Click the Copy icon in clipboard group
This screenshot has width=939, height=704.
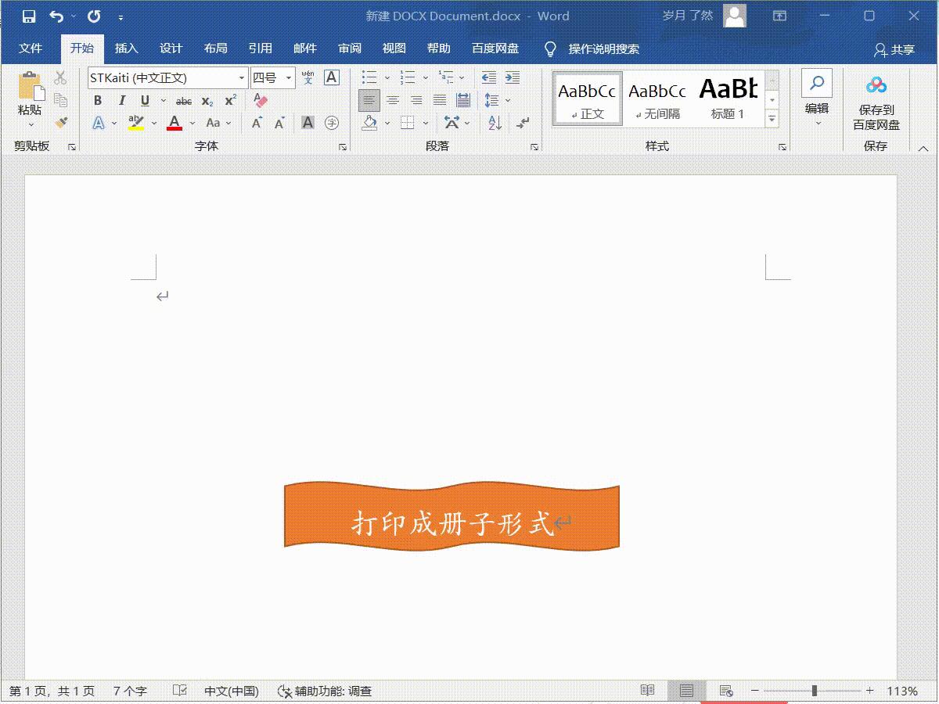[x=60, y=99]
